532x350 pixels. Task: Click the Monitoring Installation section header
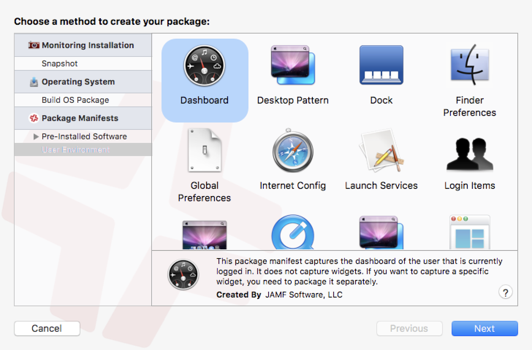click(88, 45)
